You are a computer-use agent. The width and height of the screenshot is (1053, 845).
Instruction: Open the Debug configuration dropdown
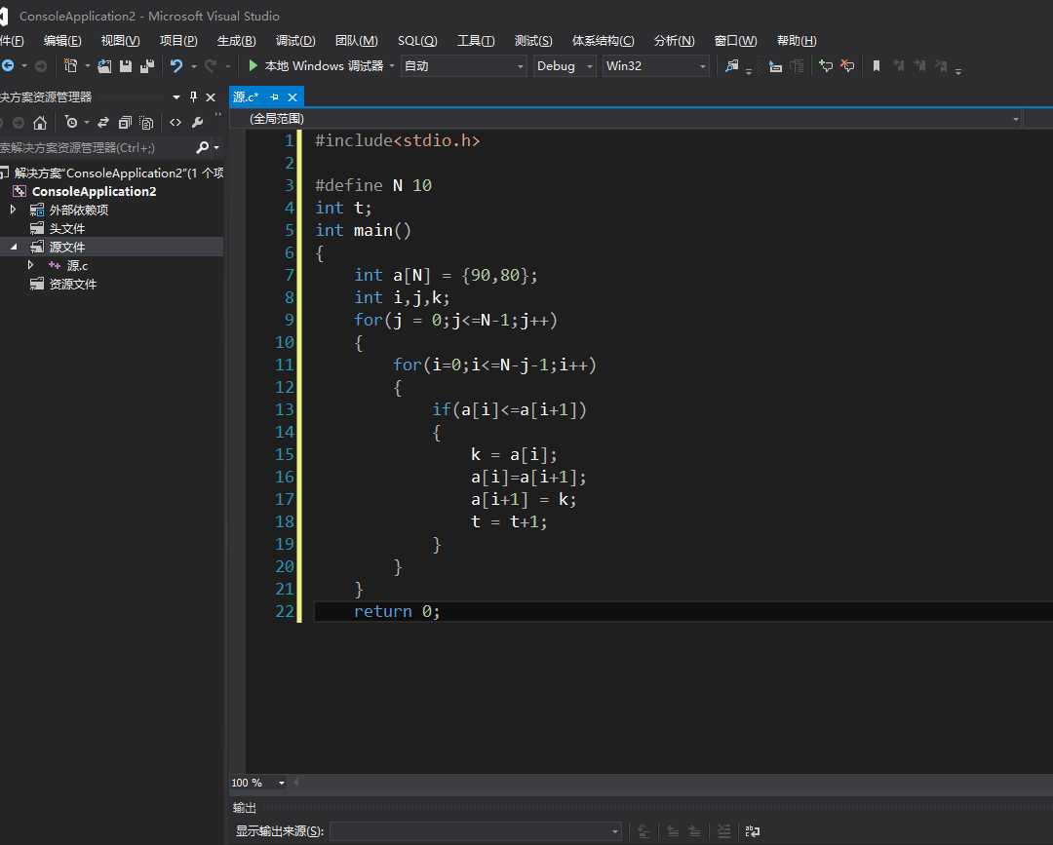pyautogui.click(x=590, y=66)
